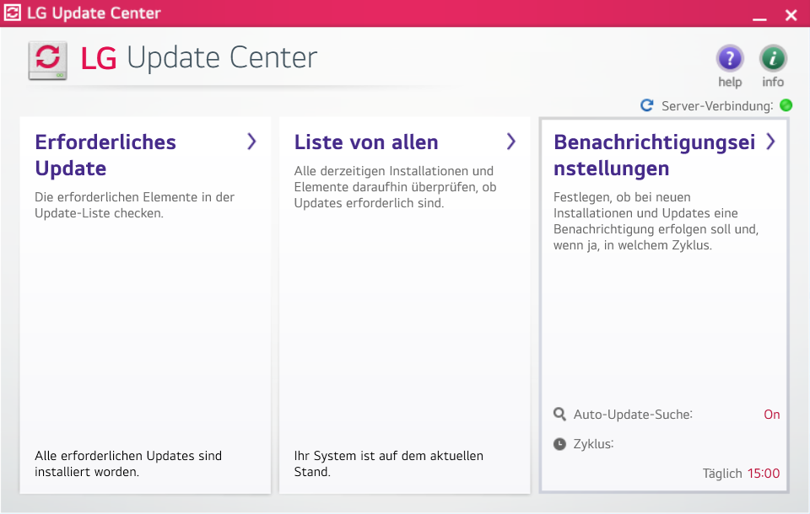Click the Auto-Update-Suche magnifier icon
This screenshot has height=514, width=810.
pos(560,415)
